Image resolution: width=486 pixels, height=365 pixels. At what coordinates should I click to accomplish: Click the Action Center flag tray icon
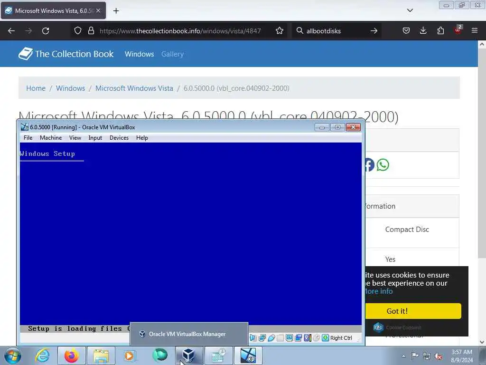click(415, 355)
